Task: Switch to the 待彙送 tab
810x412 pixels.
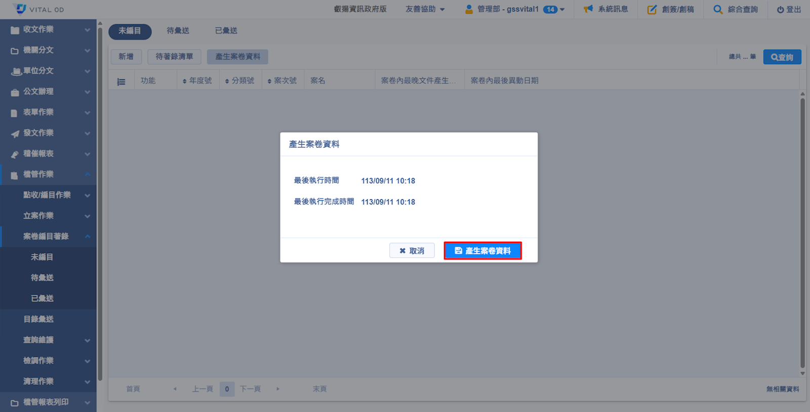Action: pyautogui.click(x=178, y=31)
